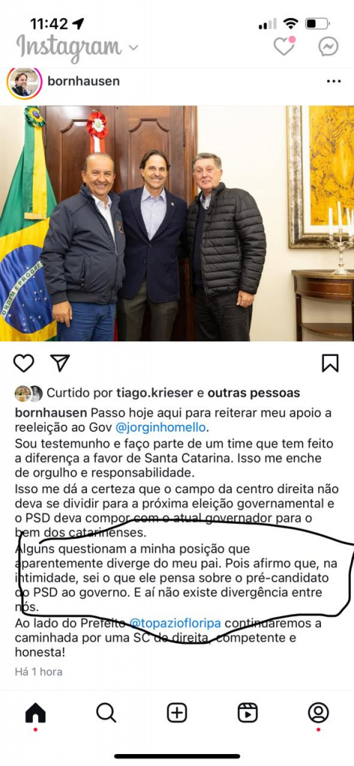
Task: Save the post with bookmark icon
Action: pyautogui.click(x=330, y=363)
